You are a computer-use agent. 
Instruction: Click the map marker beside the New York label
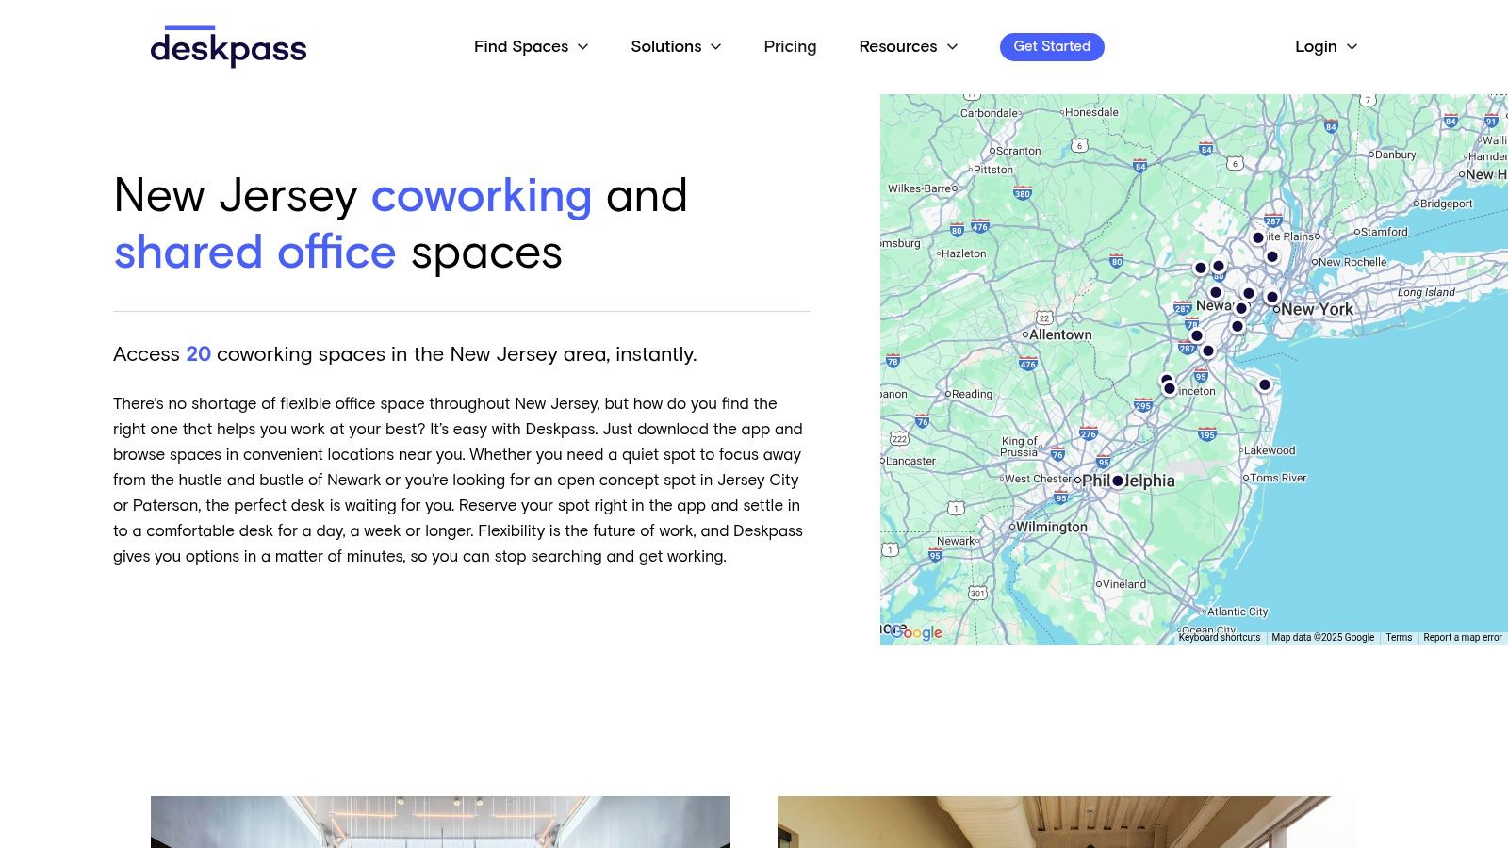1271,297
